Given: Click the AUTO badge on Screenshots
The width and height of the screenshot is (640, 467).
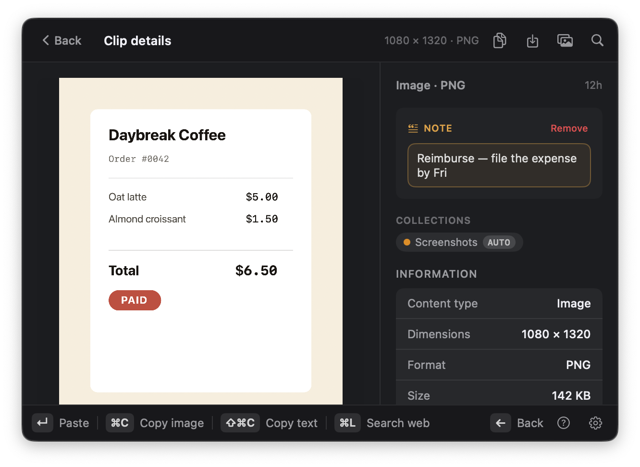Looking at the screenshot, I should [x=499, y=243].
